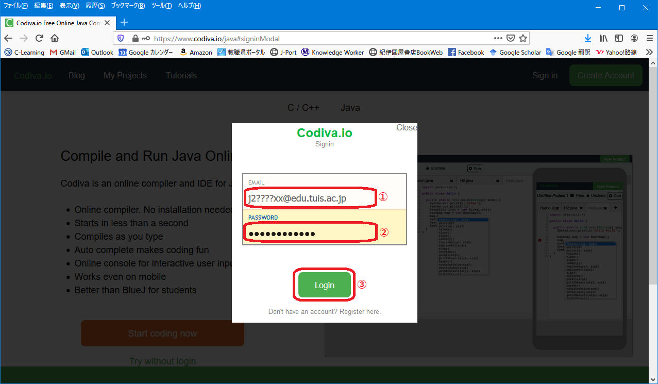Close the sign-in dialog
Screen dimensions: 658x384
pyautogui.click(x=406, y=127)
